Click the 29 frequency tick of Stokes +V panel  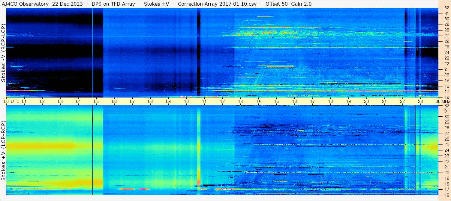click(446, 122)
